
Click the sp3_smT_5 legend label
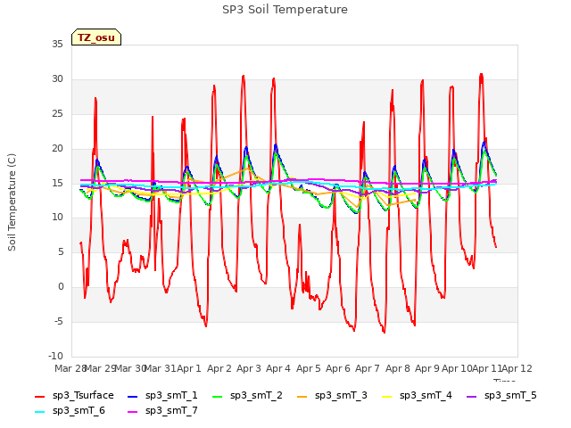(x=510, y=396)
